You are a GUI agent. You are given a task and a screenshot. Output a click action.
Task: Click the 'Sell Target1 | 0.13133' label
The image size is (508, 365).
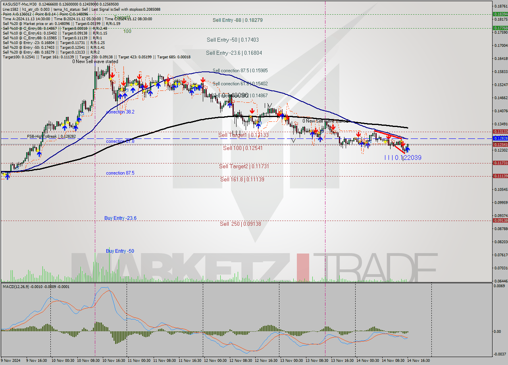tap(243, 135)
